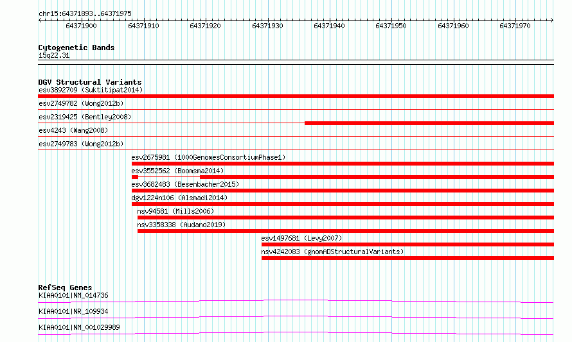
Task: Click ruler position label 64371910
Action: click(x=143, y=26)
